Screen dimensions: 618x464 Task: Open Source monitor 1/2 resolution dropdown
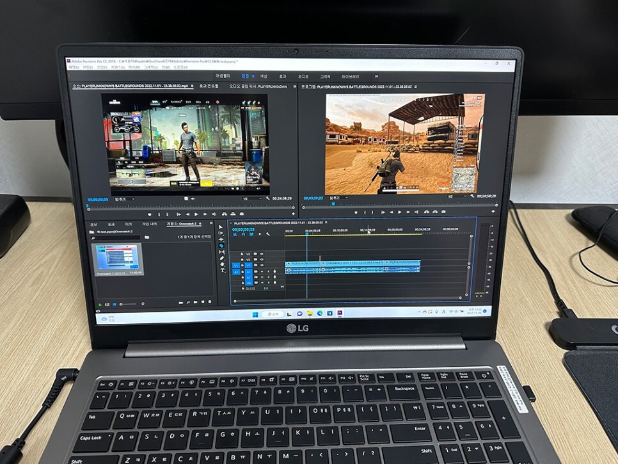click(252, 198)
